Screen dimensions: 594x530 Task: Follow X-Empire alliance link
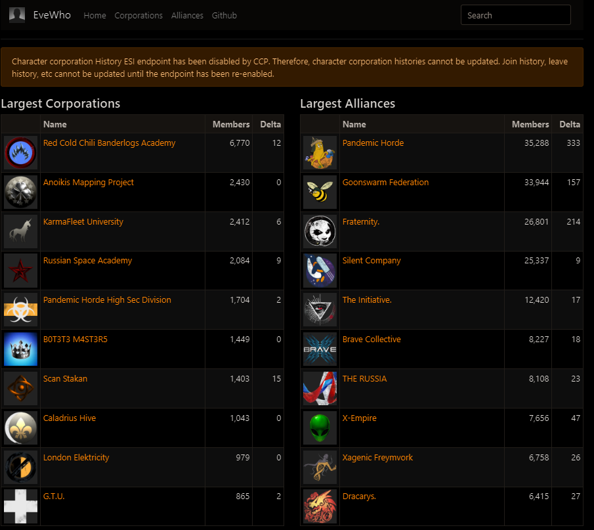pyautogui.click(x=359, y=418)
